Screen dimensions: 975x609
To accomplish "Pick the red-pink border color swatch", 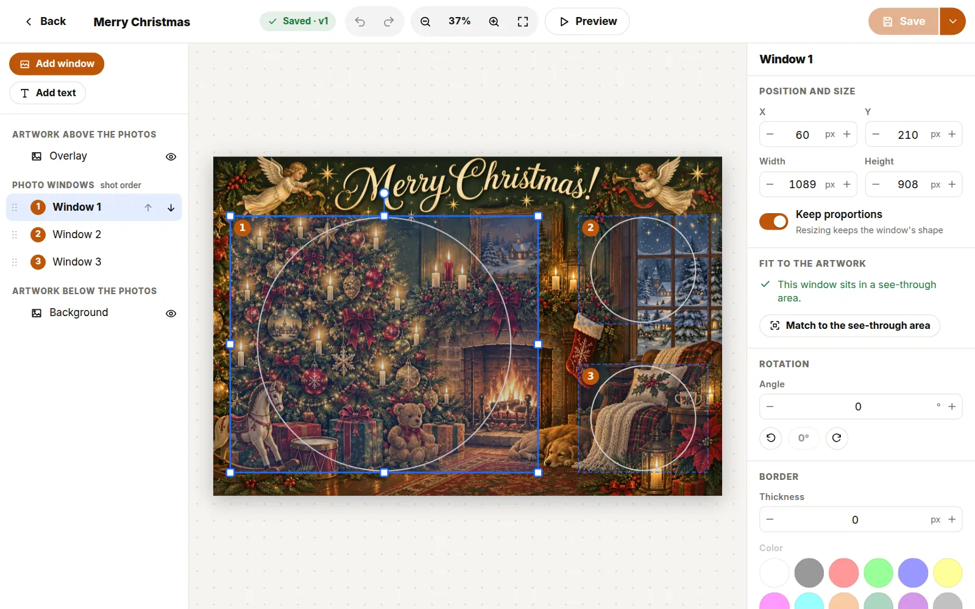I will (x=844, y=573).
